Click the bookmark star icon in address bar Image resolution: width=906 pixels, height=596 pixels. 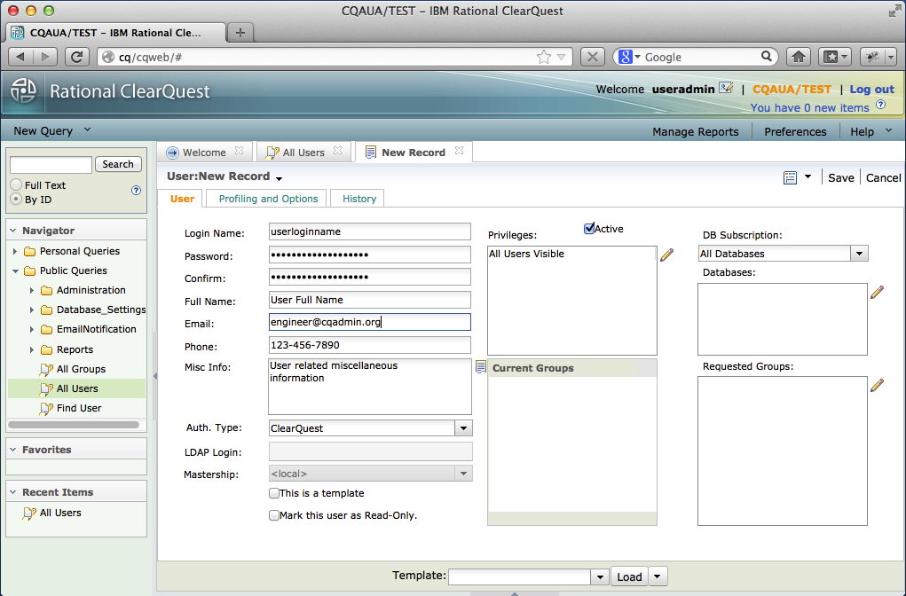click(x=543, y=57)
